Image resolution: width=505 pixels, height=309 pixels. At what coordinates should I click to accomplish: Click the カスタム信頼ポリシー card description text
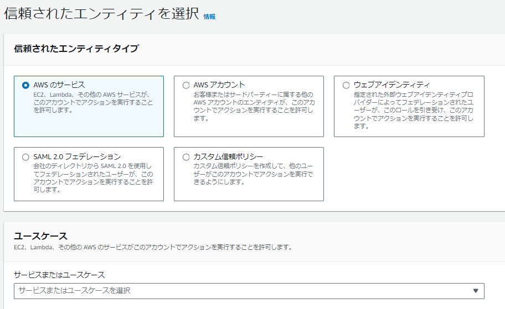(253, 174)
